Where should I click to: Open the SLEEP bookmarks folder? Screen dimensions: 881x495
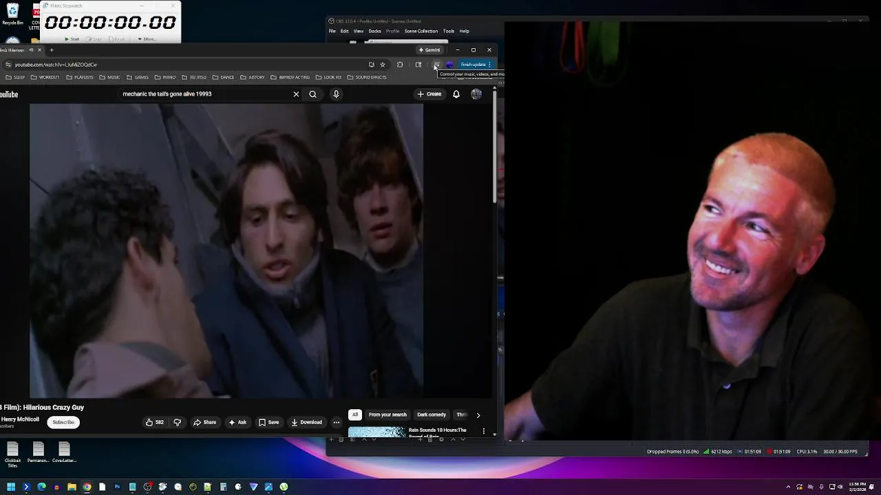click(x=15, y=78)
